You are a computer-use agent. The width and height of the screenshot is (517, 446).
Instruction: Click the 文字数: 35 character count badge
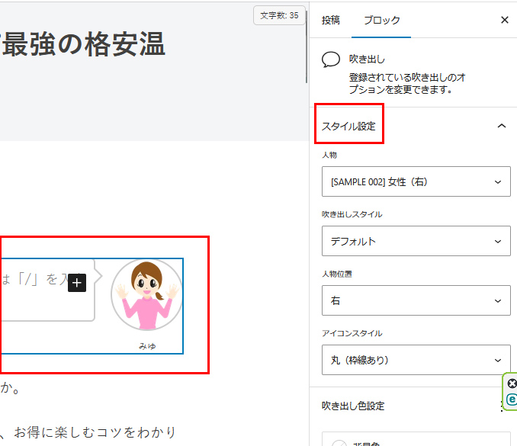click(x=279, y=15)
